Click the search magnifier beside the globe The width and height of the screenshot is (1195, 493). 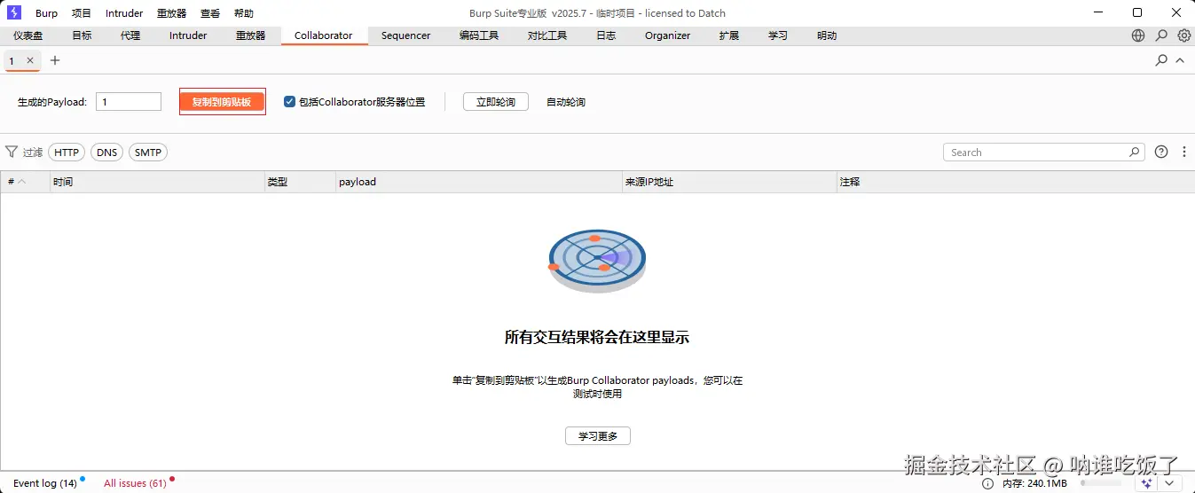(x=1161, y=35)
